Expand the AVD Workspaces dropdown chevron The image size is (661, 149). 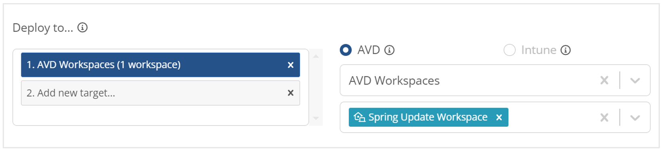[x=635, y=80]
